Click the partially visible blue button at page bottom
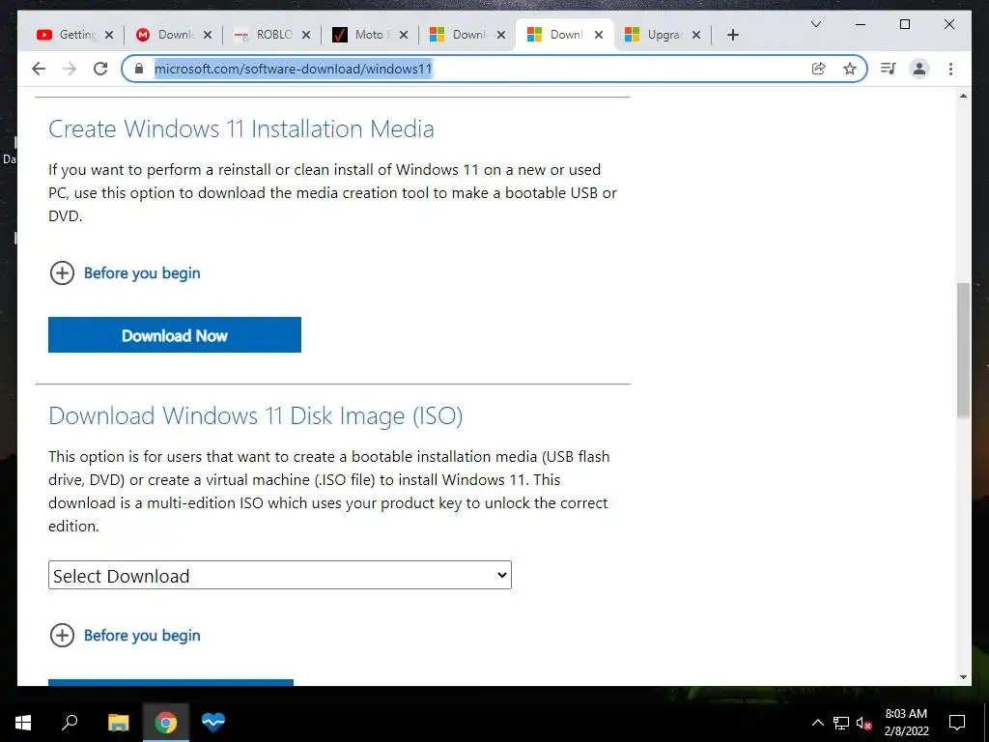 click(171, 683)
